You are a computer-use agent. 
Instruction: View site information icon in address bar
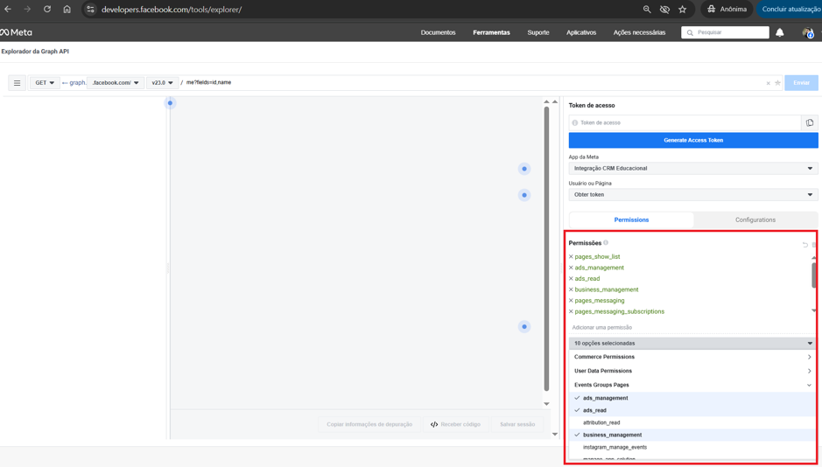(x=90, y=9)
